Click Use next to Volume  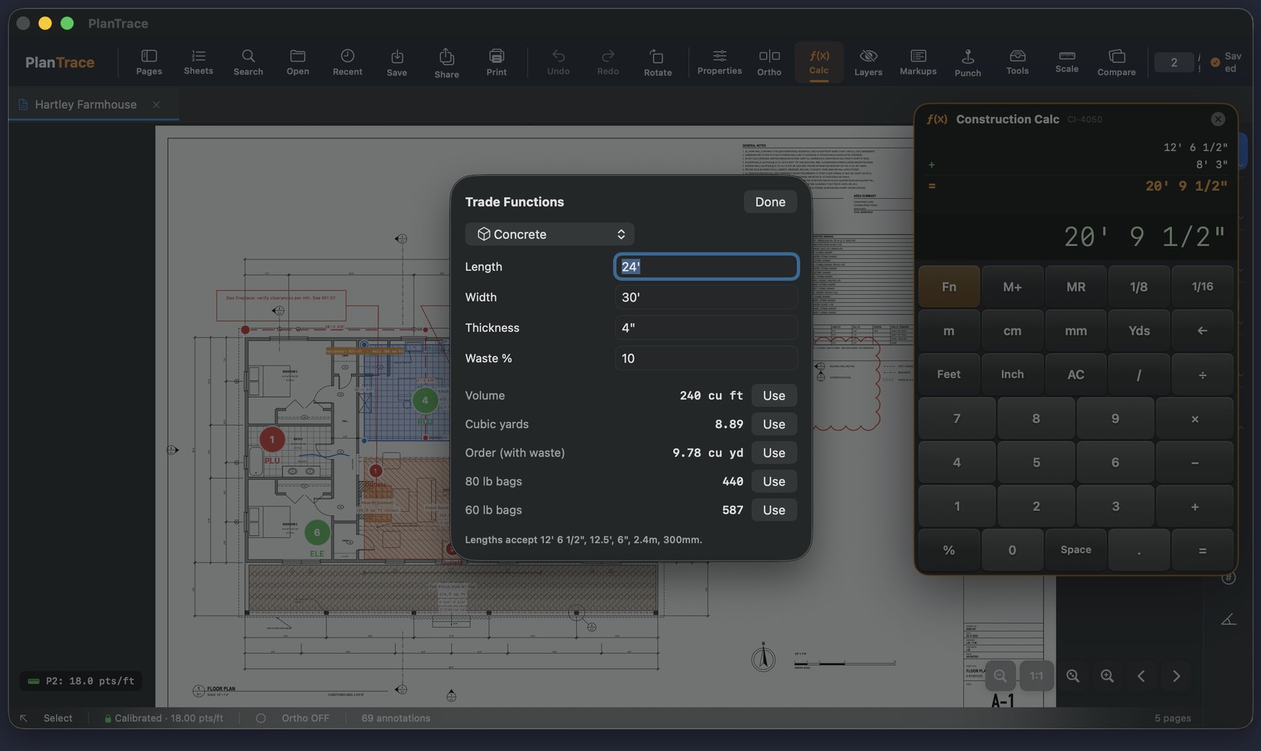773,395
